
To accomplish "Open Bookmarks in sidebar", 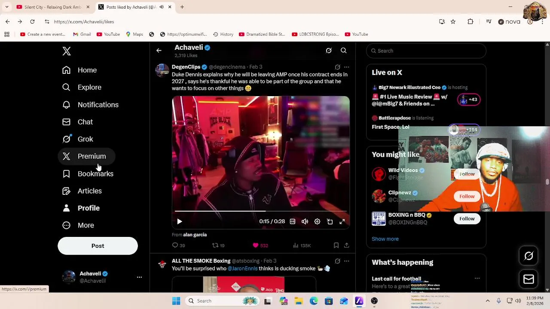I will click(x=89, y=173).
